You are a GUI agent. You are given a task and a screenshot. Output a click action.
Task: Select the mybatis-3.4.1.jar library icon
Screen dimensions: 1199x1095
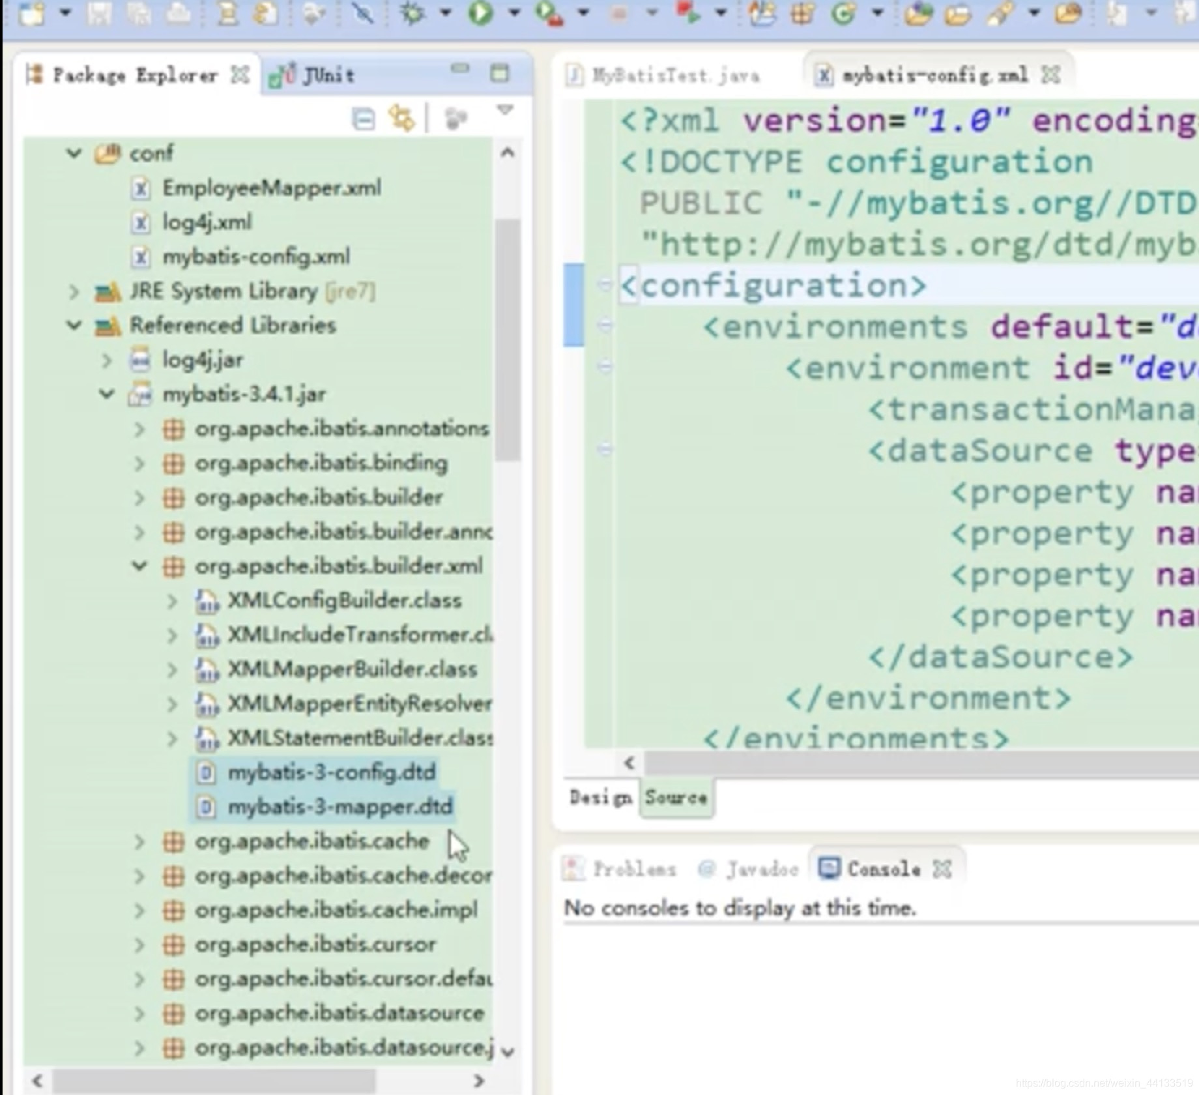pyautogui.click(x=140, y=394)
